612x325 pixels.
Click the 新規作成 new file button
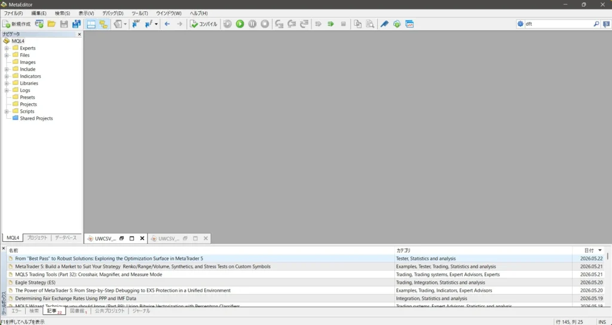pyautogui.click(x=16, y=24)
